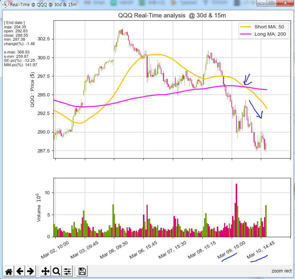The image size is (295, 279).
Task: Click the Mar 06, 09:30 date label
Action: coord(113,250)
